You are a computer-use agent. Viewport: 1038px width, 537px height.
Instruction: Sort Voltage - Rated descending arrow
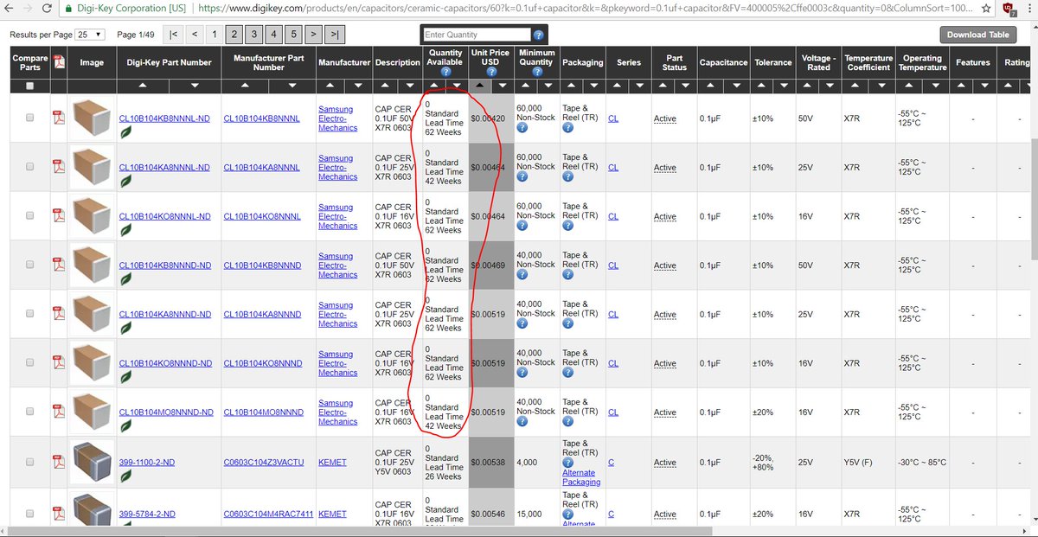pos(830,86)
